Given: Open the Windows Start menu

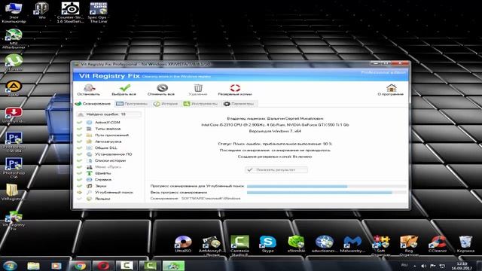Looking at the screenshot, I should click(10, 266).
